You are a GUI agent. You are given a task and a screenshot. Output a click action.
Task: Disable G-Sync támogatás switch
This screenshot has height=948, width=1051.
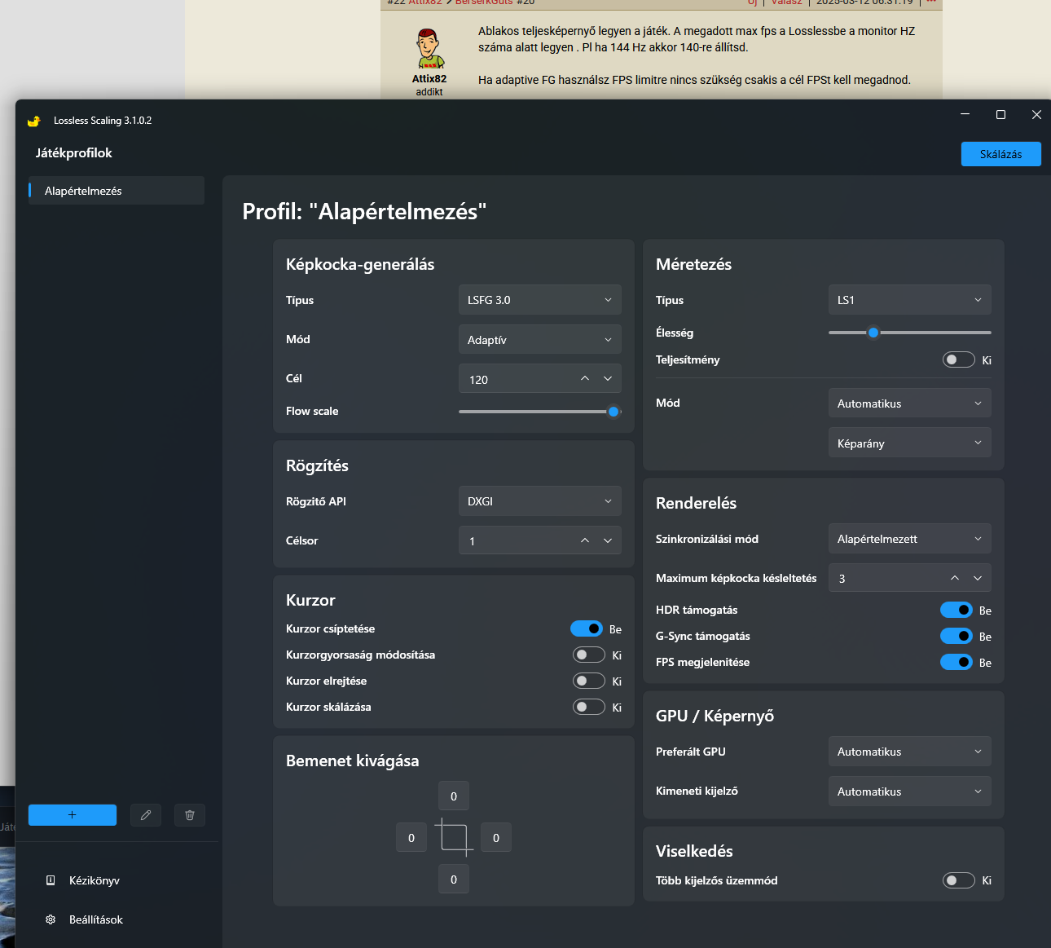956,636
